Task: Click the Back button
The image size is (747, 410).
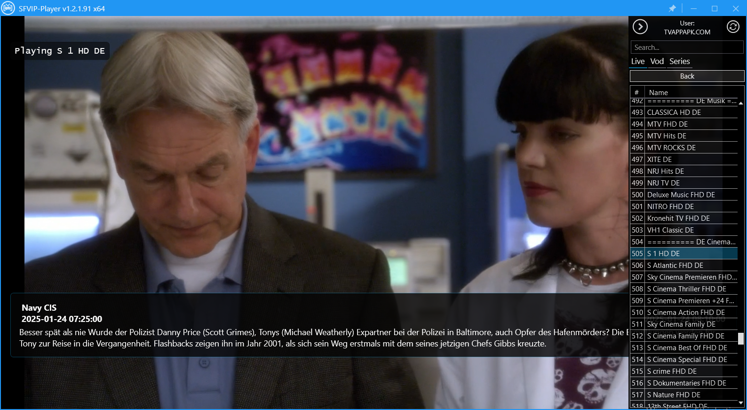Action: tap(687, 76)
